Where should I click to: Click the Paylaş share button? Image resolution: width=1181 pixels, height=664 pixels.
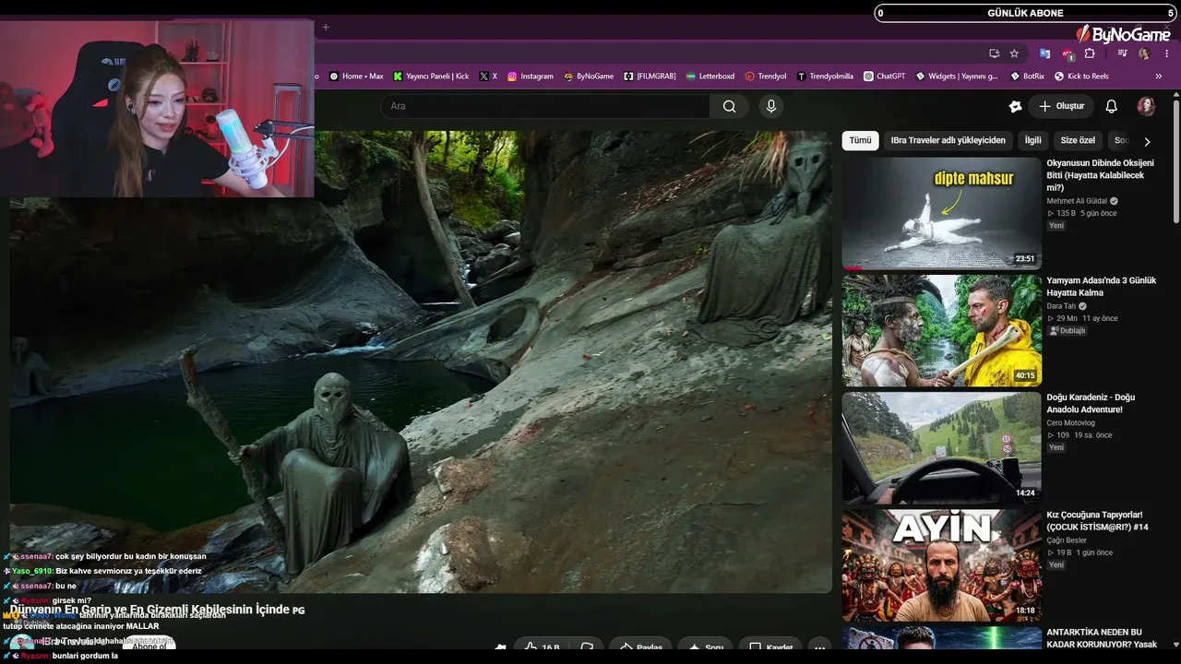[x=640, y=647]
